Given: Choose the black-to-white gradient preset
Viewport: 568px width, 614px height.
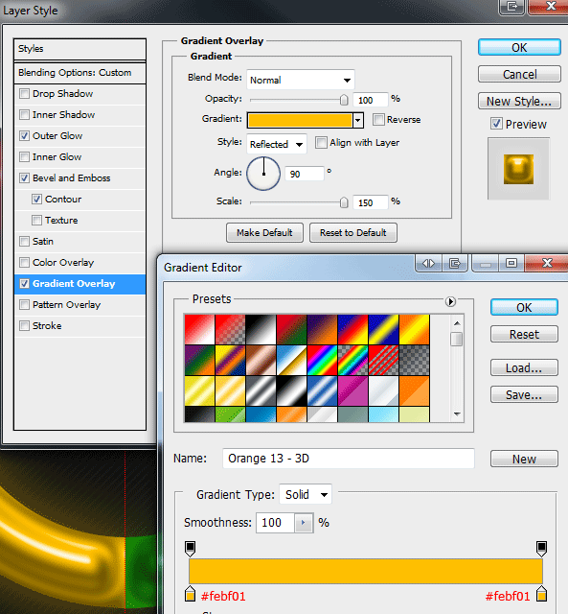Looking at the screenshot, I should pyautogui.click(x=261, y=329).
